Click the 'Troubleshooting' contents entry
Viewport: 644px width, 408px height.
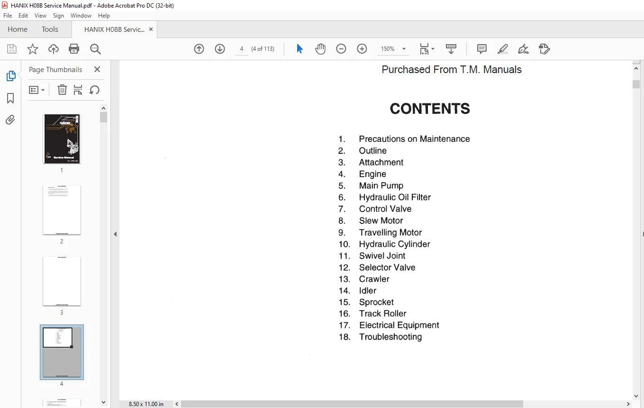click(x=390, y=337)
